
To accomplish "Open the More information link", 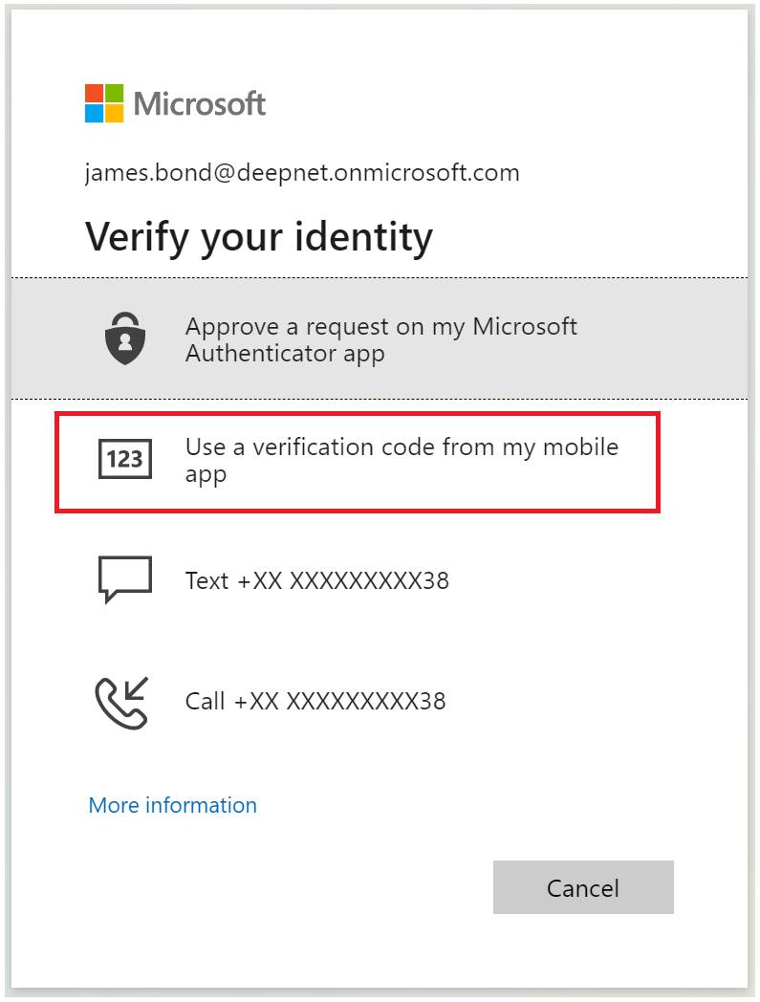I will click(172, 805).
